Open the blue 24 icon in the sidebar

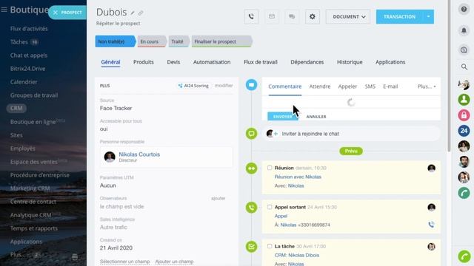(464, 131)
